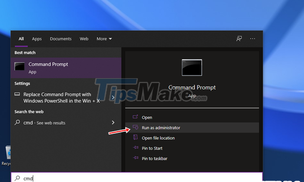Expand chevron next to cmd web results
The image size is (304, 182).
click(113, 122)
